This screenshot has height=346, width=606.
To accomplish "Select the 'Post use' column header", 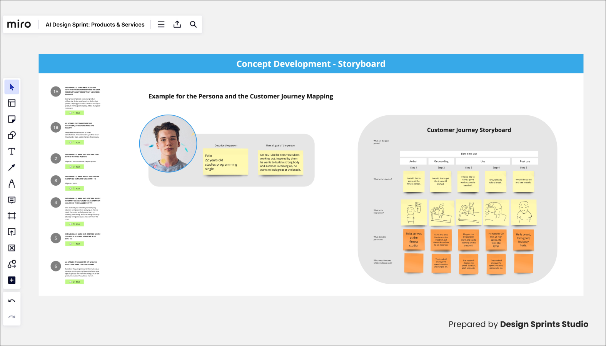I will point(525,161).
